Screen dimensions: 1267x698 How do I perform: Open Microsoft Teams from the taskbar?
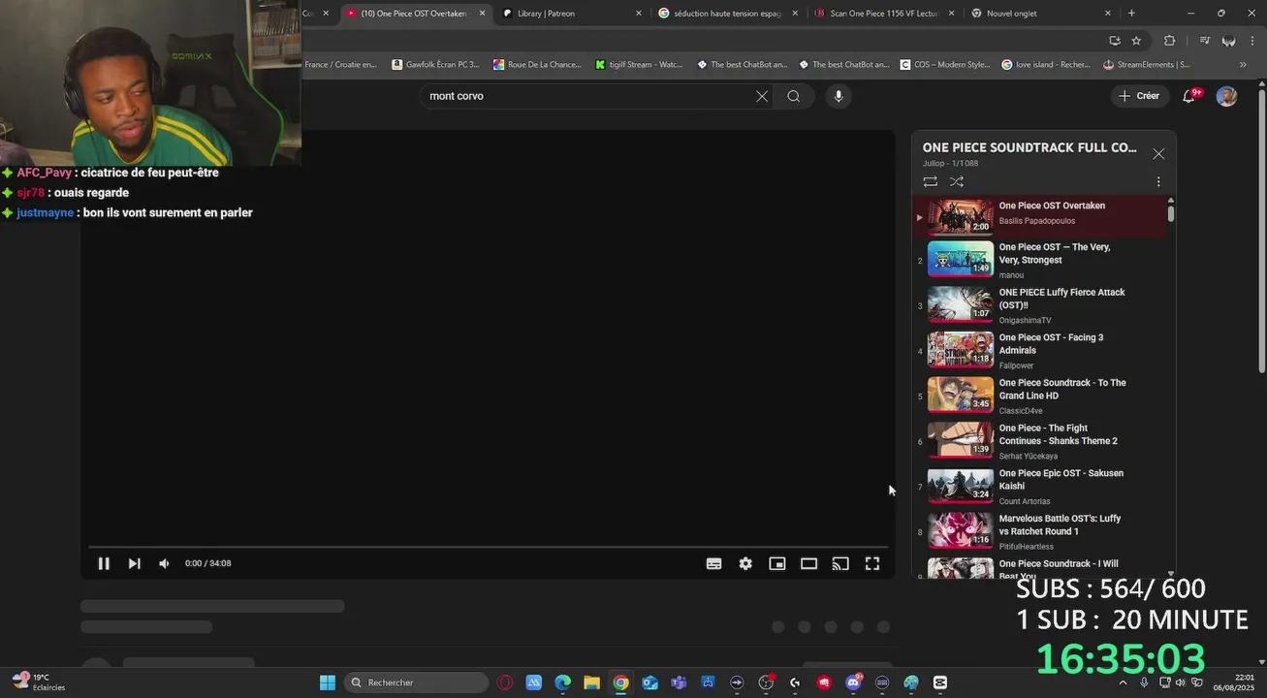click(x=679, y=682)
